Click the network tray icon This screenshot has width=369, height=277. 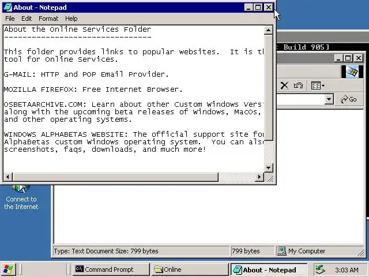pos(321,269)
